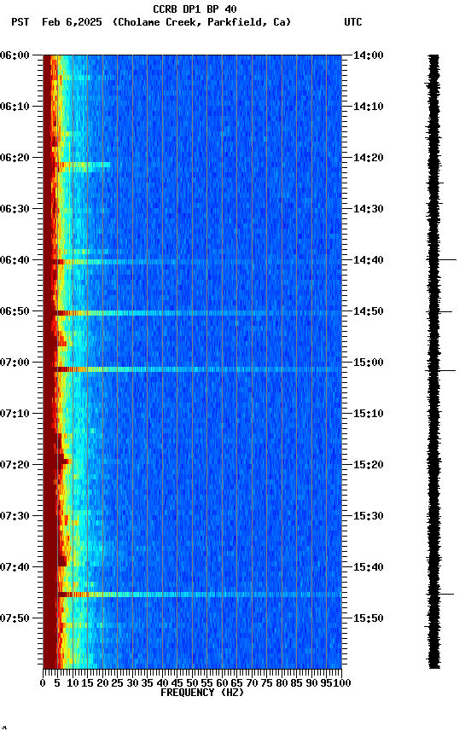
Task: Click the frequency axis label 50
Action: pyautogui.click(x=192, y=683)
